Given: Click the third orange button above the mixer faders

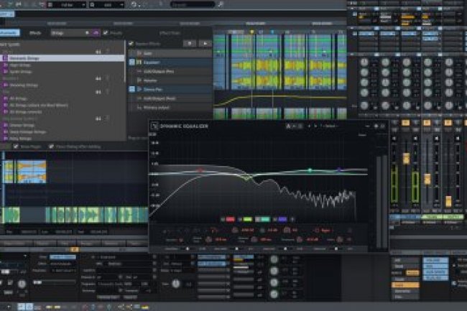Looking at the screenshot, I should 448,123.
